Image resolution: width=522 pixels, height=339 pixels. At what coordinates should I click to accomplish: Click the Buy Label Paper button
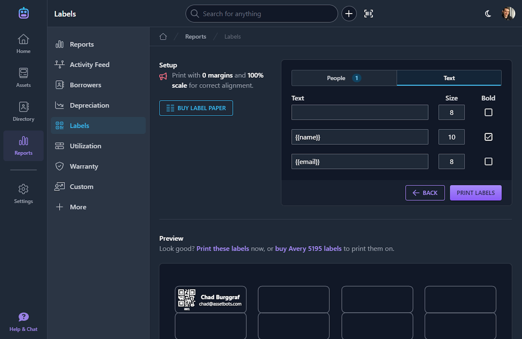[x=196, y=108]
